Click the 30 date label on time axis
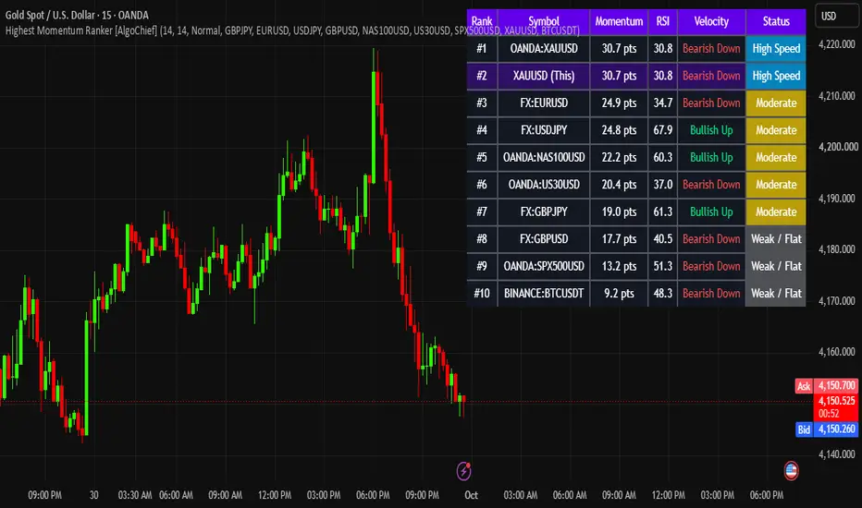The height and width of the screenshot is (508, 862). pyautogui.click(x=94, y=495)
